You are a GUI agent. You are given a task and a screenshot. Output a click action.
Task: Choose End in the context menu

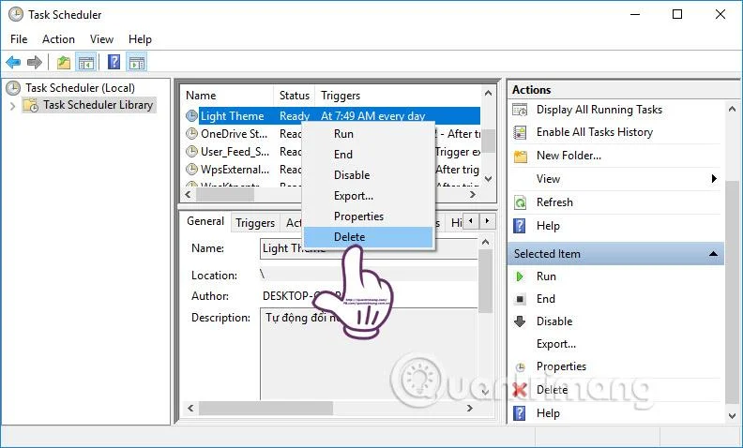tap(368, 155)
